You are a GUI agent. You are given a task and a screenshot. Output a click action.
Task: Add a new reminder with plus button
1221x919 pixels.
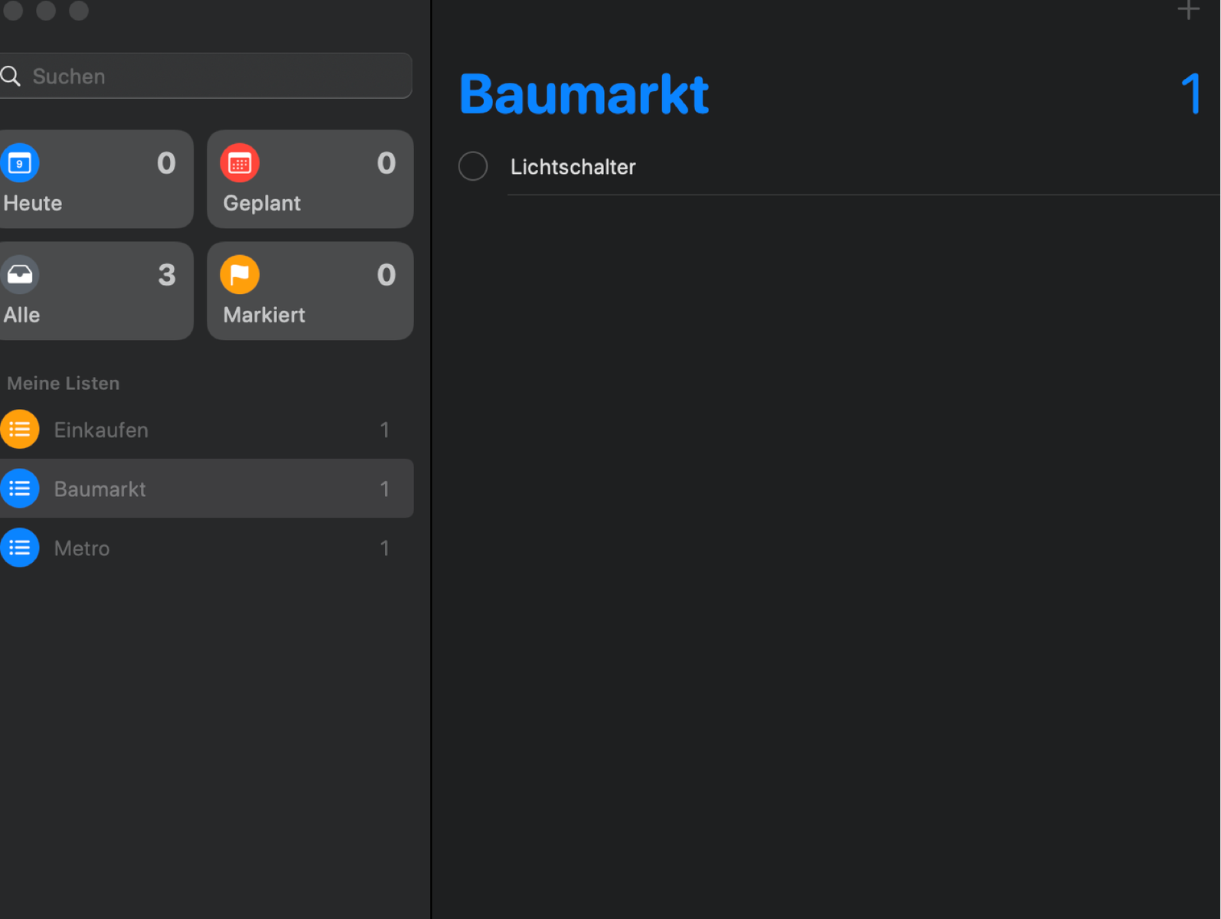coord(1188,10)
